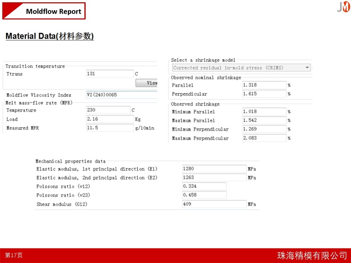Click the 'Moldflow Viscosity Index' label
Image resolution: width=351 pixels, height=263 pixels.
[39, 95]
